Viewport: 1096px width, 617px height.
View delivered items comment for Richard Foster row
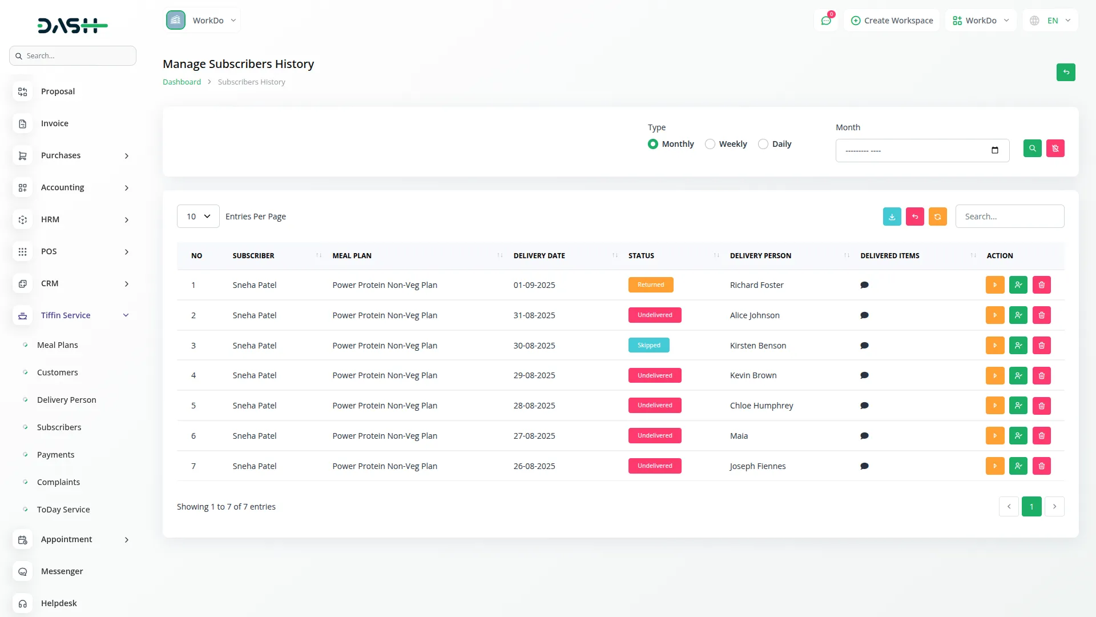(x=864, y=285)
